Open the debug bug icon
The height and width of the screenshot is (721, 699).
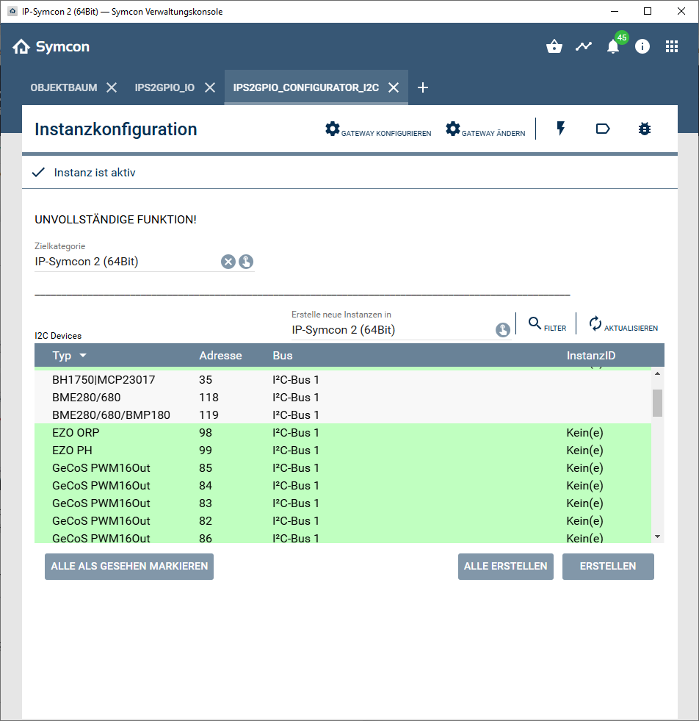coord(645,129)
